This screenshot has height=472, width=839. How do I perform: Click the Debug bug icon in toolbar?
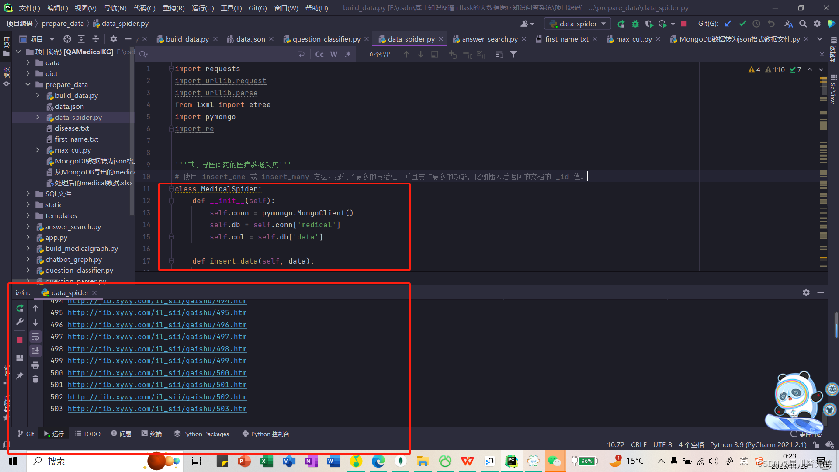pos(635,24)
